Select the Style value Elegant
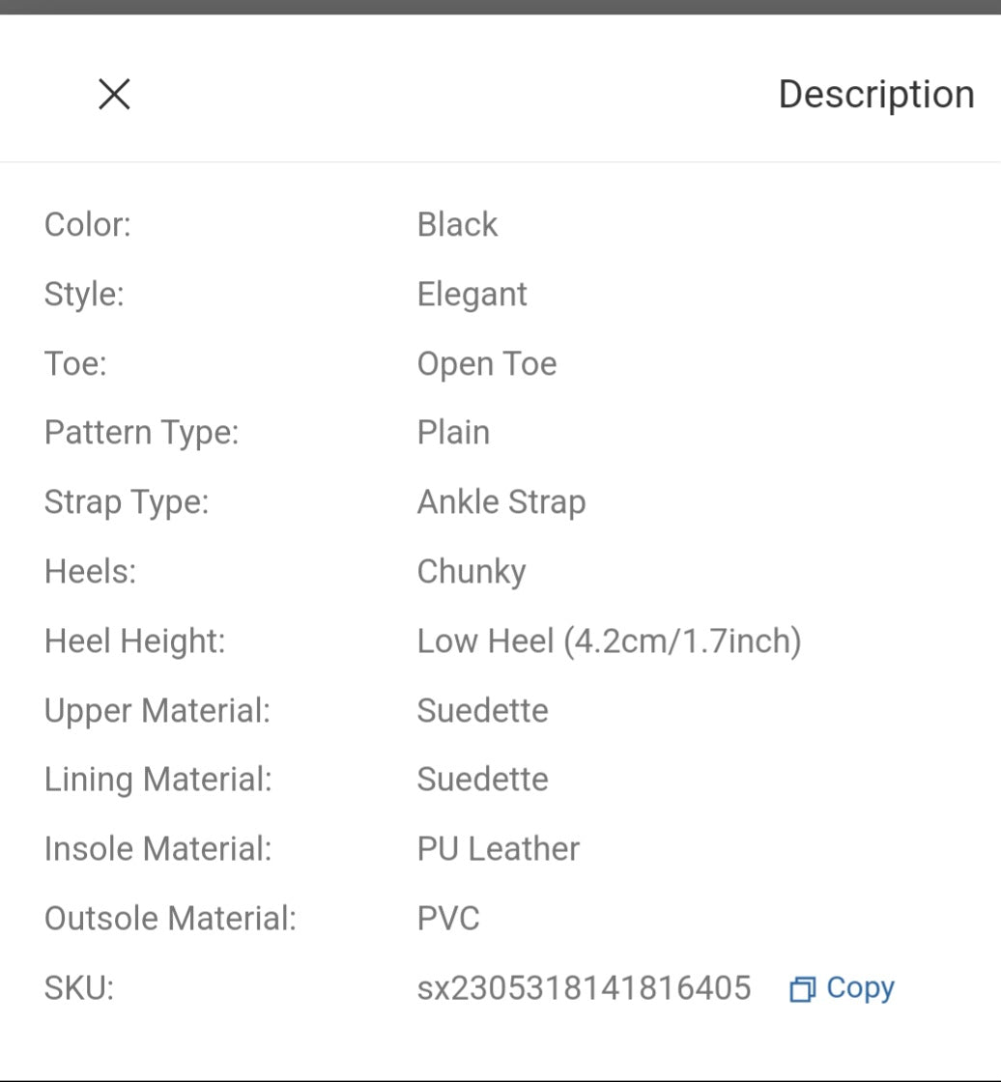This screenshot has width=1001, height=1082. click(472, 295)
